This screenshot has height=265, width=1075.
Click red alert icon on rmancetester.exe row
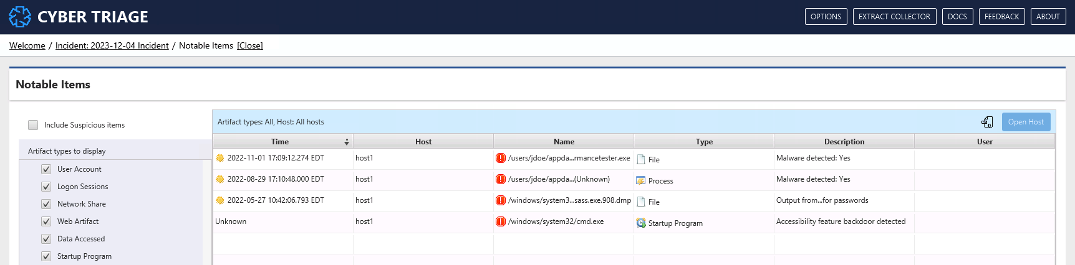click(x=500, y=158)
